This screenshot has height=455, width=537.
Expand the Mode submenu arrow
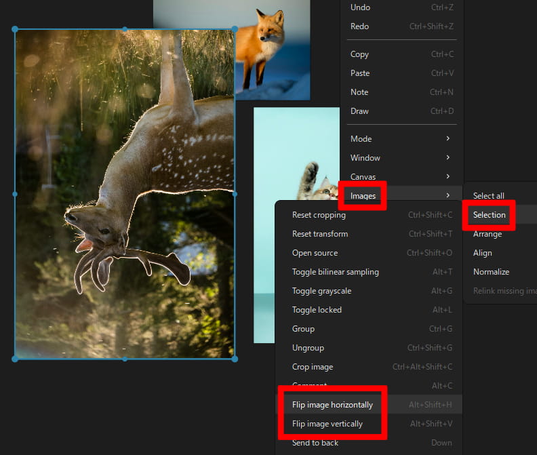pyautogui.click(x=447, y=139)
